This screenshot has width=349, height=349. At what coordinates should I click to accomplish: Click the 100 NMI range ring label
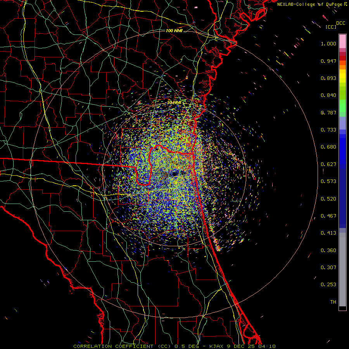coord(174,31)
